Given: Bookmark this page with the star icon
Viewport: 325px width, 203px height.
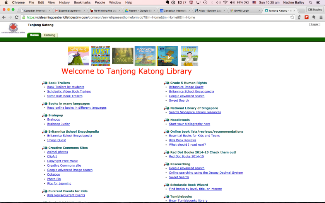Looking at the screenshot, I should 292,17.
